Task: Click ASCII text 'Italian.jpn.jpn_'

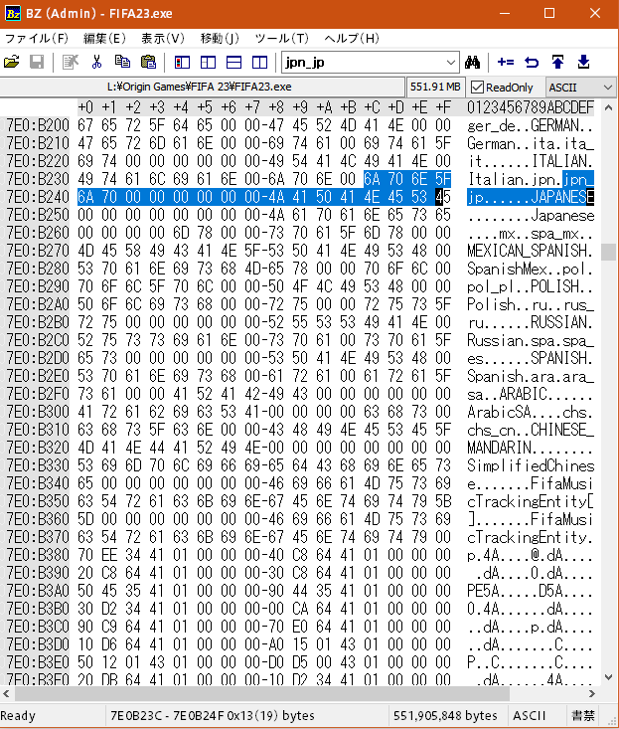Action: pyautogui.click(x=531, y=179)
